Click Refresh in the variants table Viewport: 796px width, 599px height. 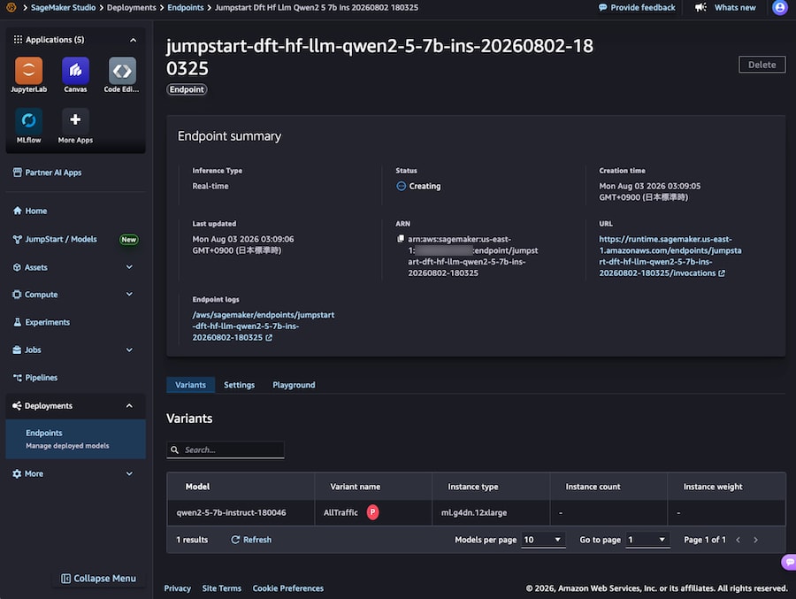(251, 540)
